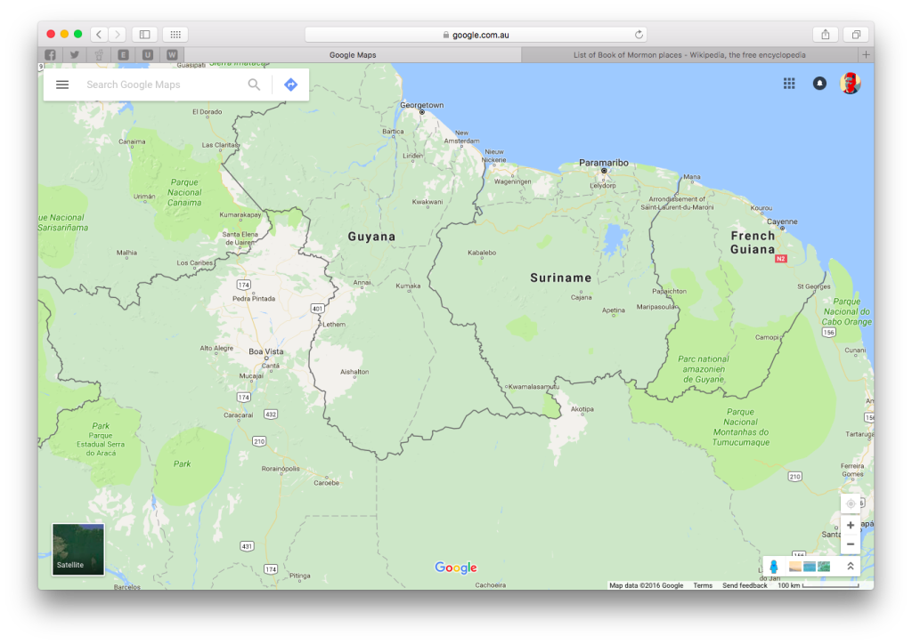Go back in Safari history
The image size is (912, 644).
coord(99,35)
